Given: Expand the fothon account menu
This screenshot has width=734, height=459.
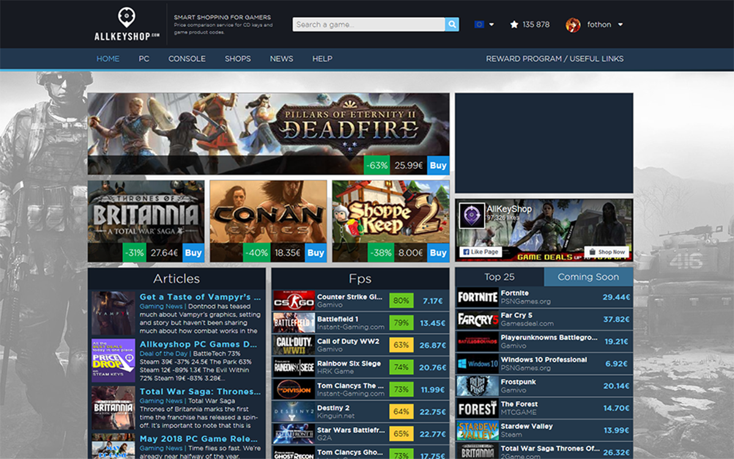Looking at the screenshot, I should tap(620, 25).
